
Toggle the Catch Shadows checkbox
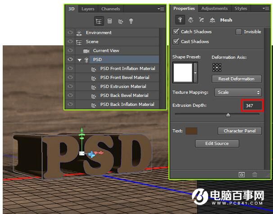coord(176,32)
